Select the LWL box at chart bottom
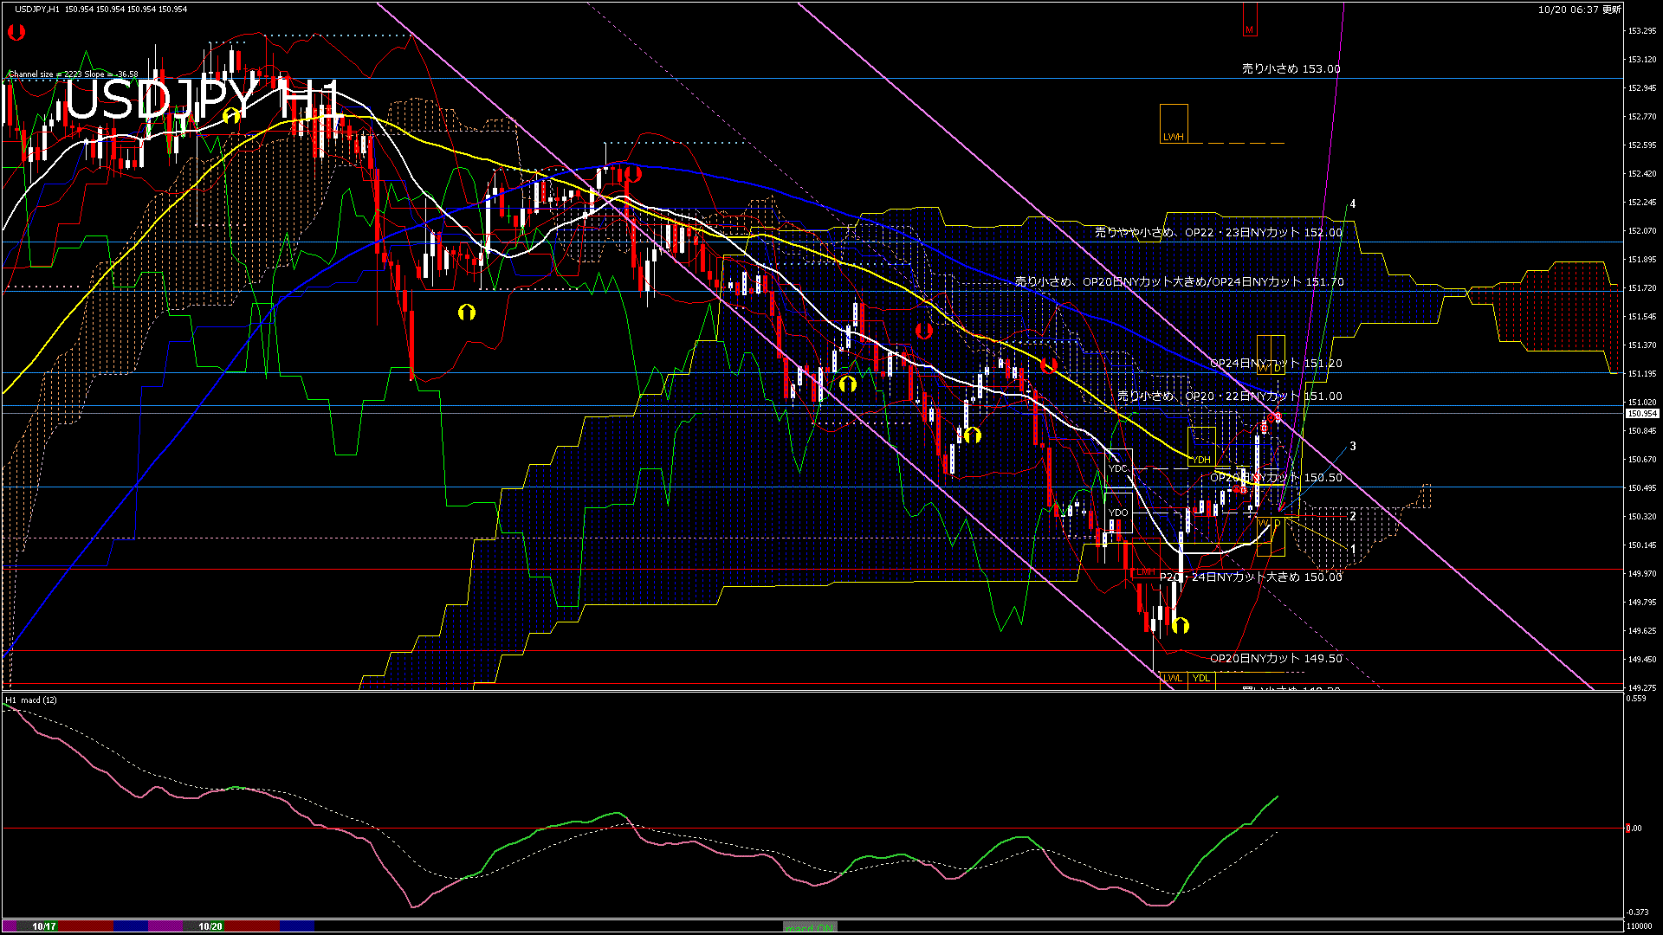 1173,679
